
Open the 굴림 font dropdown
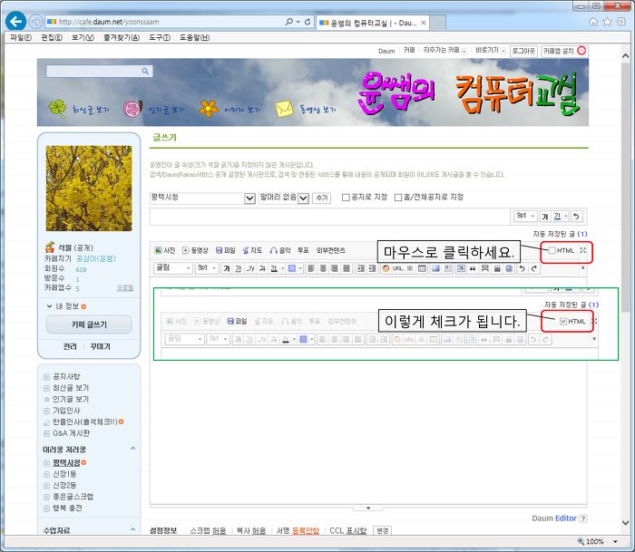[x=172, y=268]
